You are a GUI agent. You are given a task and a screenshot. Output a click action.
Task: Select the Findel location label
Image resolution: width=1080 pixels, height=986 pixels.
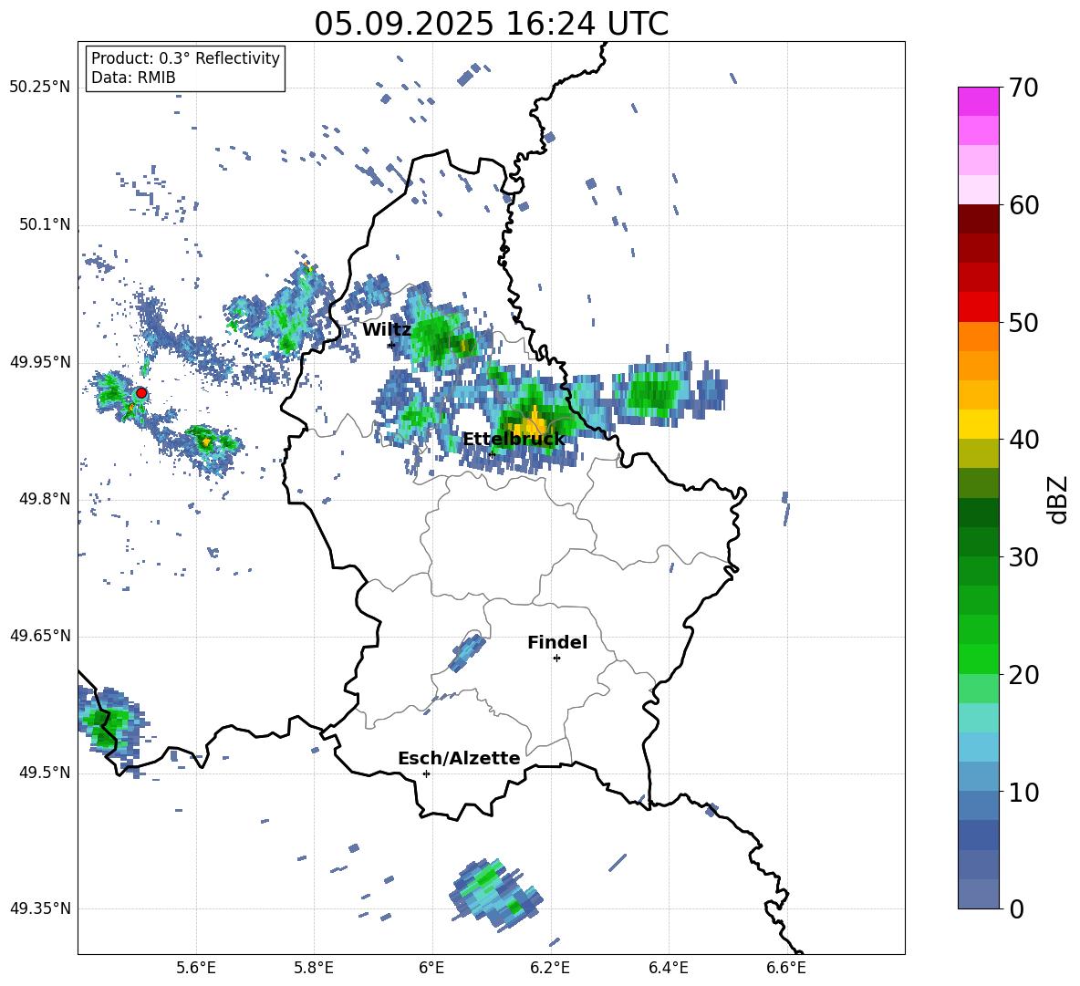[557, 642]
